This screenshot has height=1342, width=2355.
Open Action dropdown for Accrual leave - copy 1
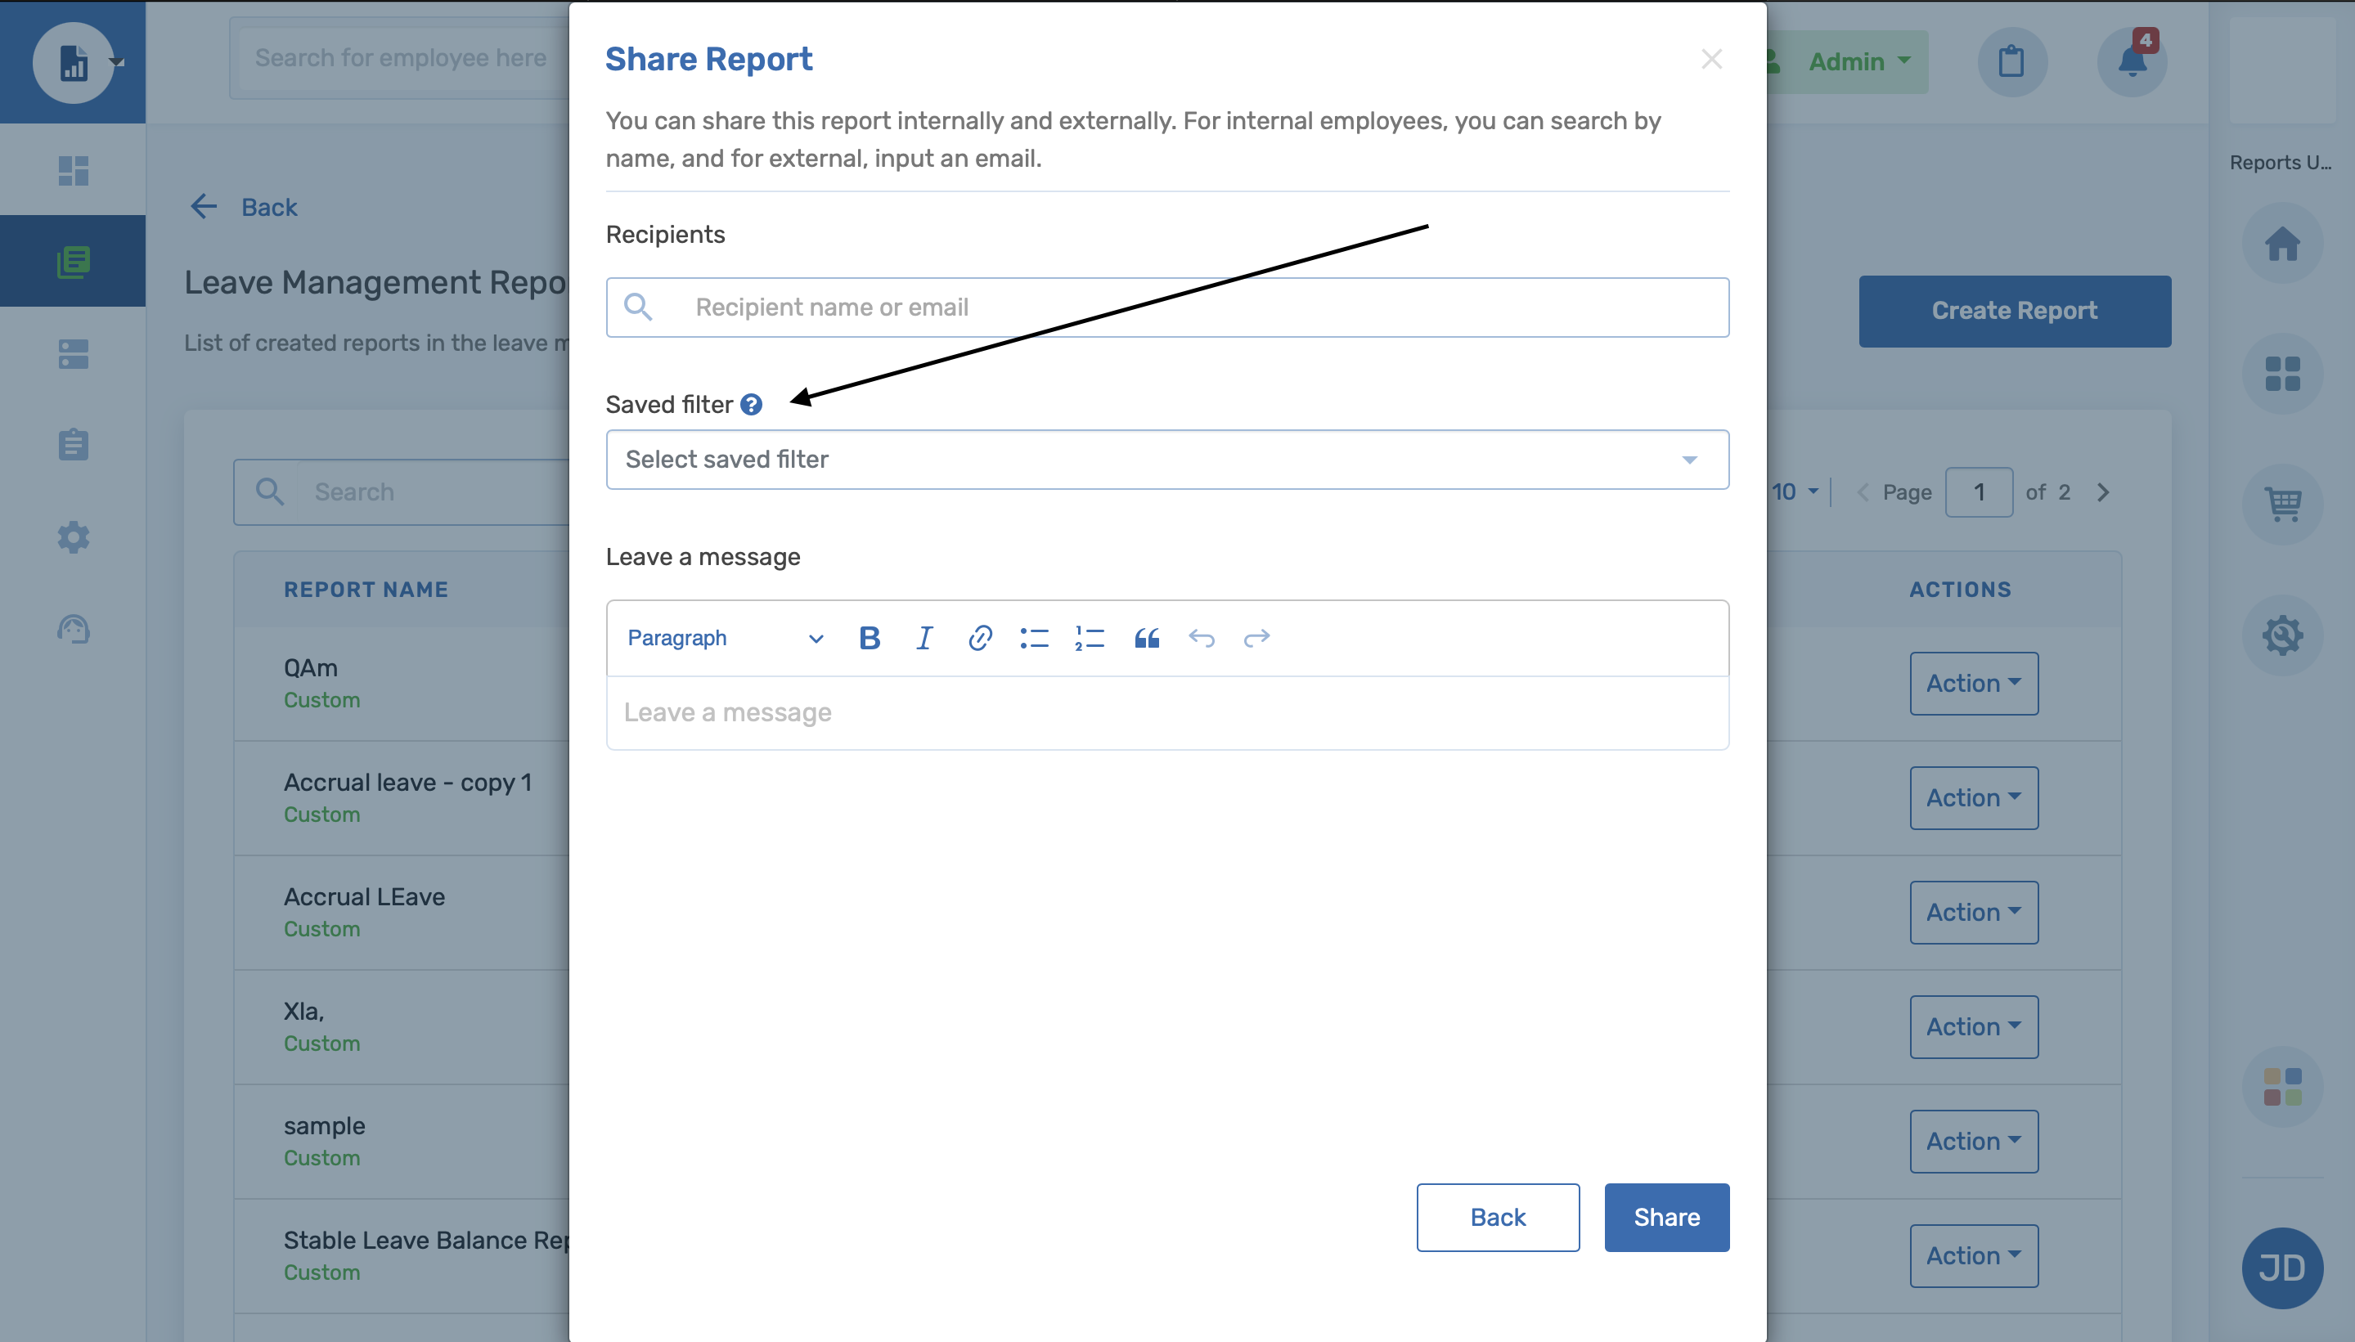pyautogui.click(x=1974, y=797)
